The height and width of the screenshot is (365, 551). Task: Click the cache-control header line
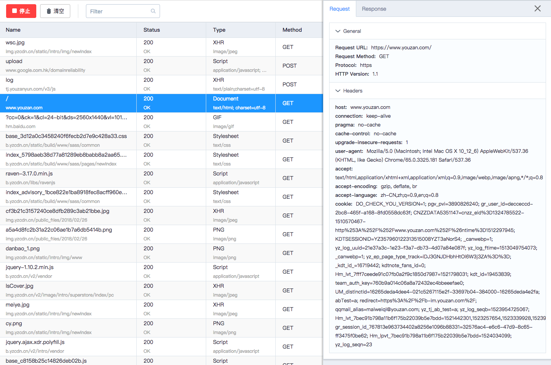click(366, 133)
